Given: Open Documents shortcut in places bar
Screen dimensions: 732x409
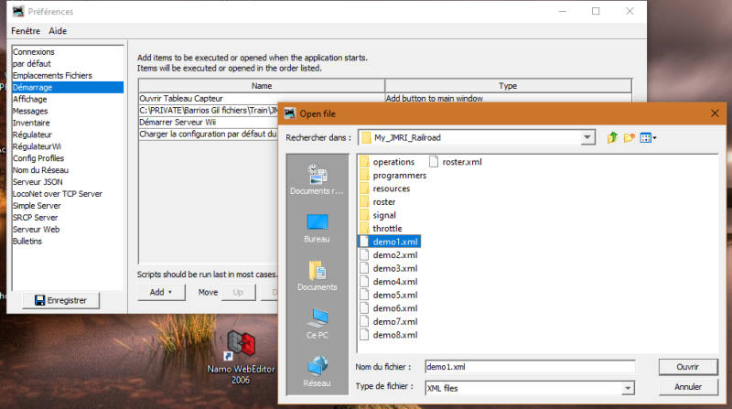Looking at the screenshot, I should coord(317,275).
